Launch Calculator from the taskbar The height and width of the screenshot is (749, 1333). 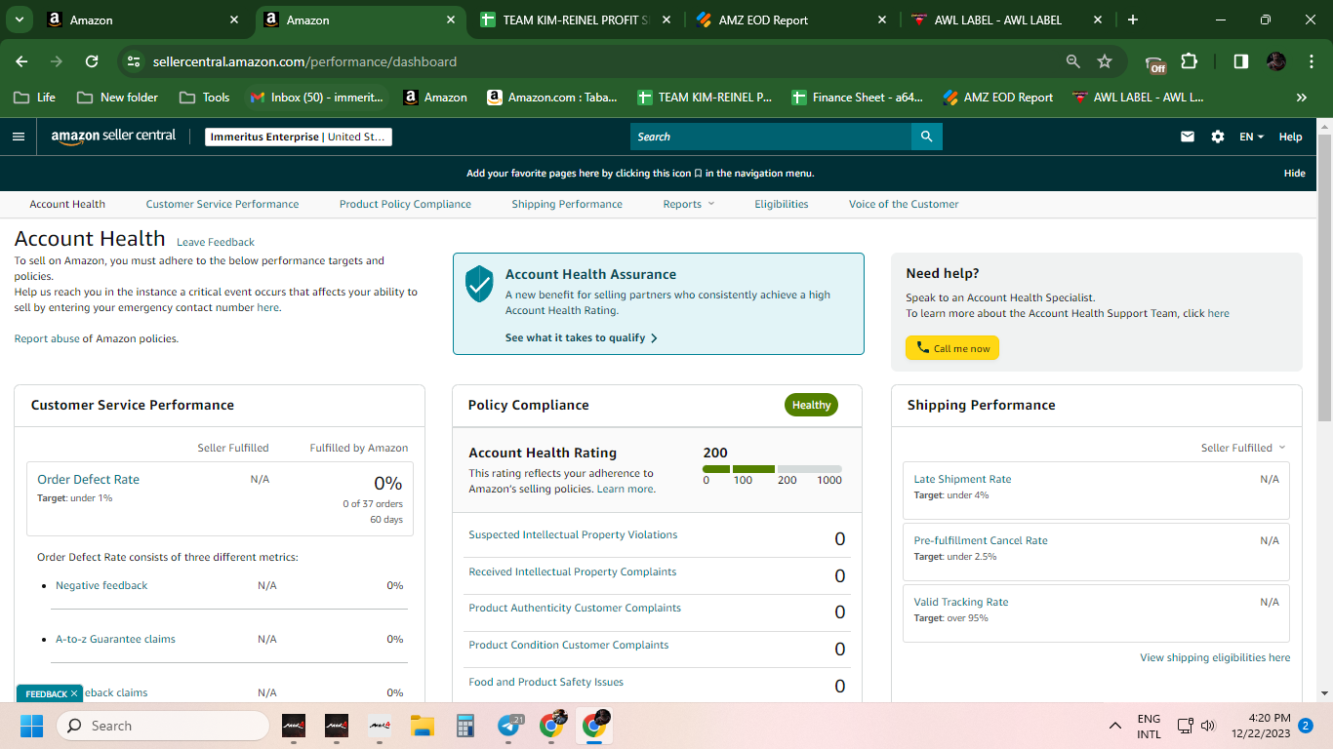[465, 726]
